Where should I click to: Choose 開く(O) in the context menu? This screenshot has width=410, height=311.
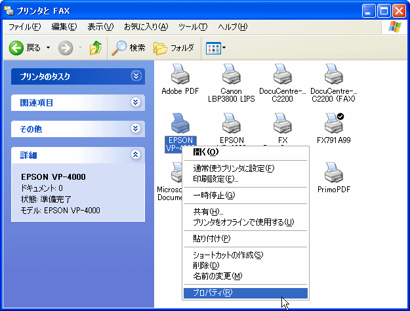point(245,152)
